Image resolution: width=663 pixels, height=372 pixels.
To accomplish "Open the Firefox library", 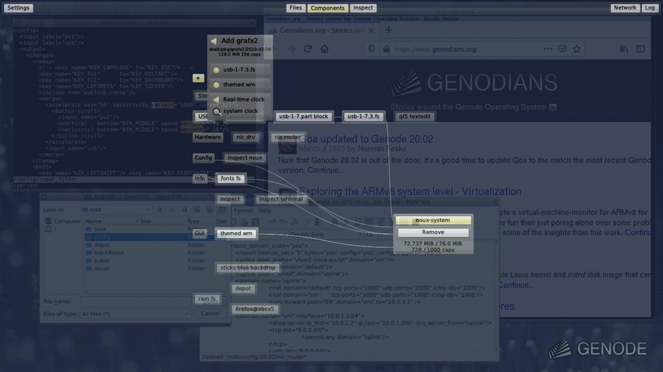I will tap(624, 49).
